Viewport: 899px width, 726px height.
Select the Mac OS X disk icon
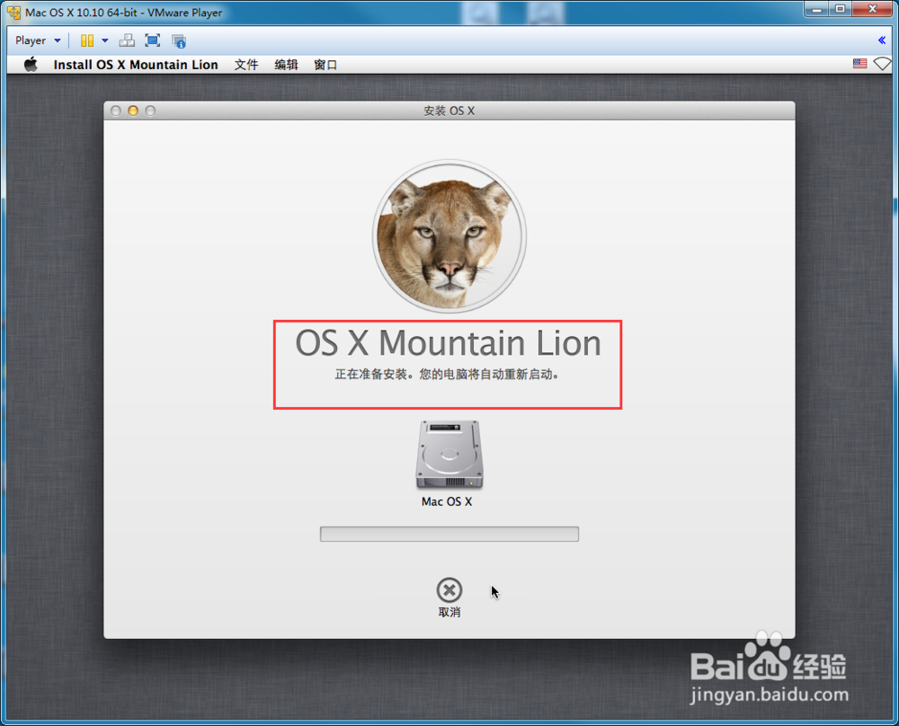click(449, 455)
